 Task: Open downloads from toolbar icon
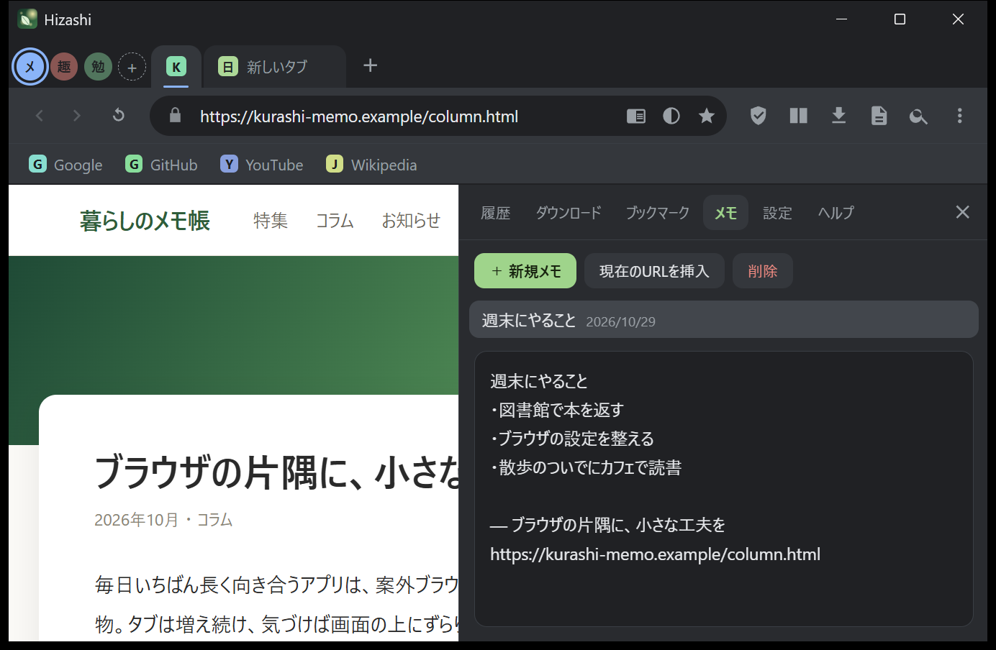(838, 116)
